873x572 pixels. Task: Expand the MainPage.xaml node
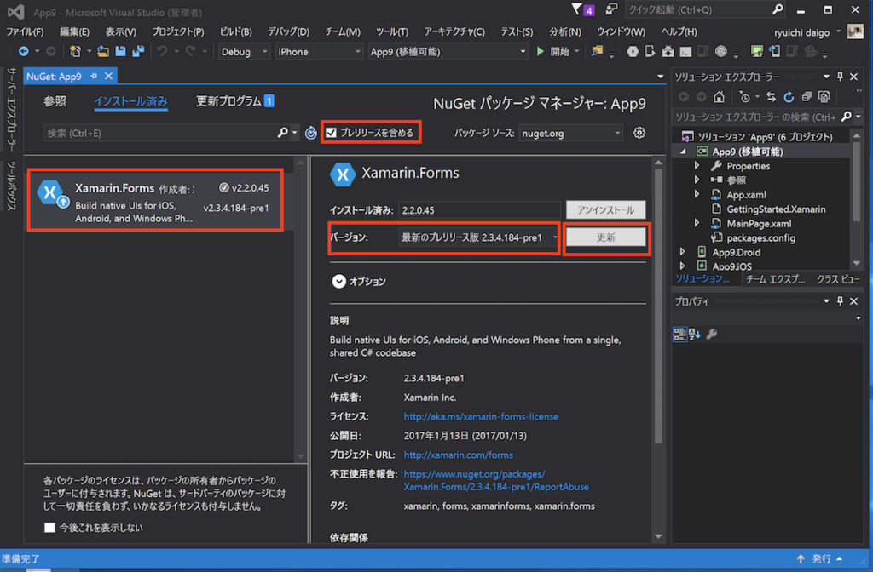tap(697, 223)
